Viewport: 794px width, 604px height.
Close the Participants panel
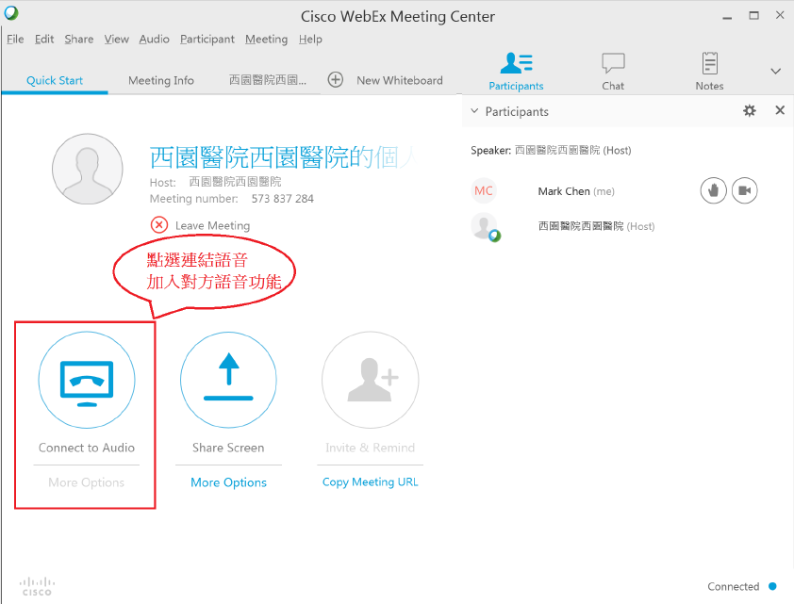tap(780, 111)
